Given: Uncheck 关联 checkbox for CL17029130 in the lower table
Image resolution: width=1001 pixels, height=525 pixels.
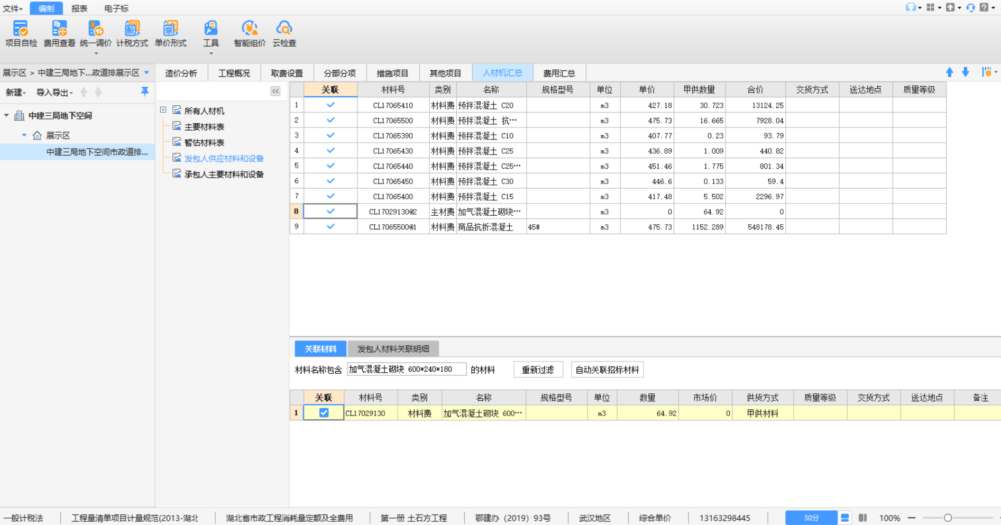Looking at the screenshot, I should point(324,413).
